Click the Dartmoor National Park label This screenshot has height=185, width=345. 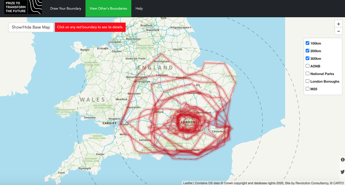(91, 160)
